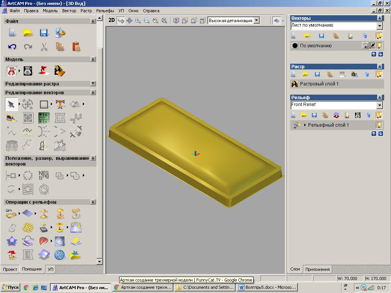Click black color swatch of По умолчанию layer
Viewport: 391px width, 293px height.
click(295, 46)
